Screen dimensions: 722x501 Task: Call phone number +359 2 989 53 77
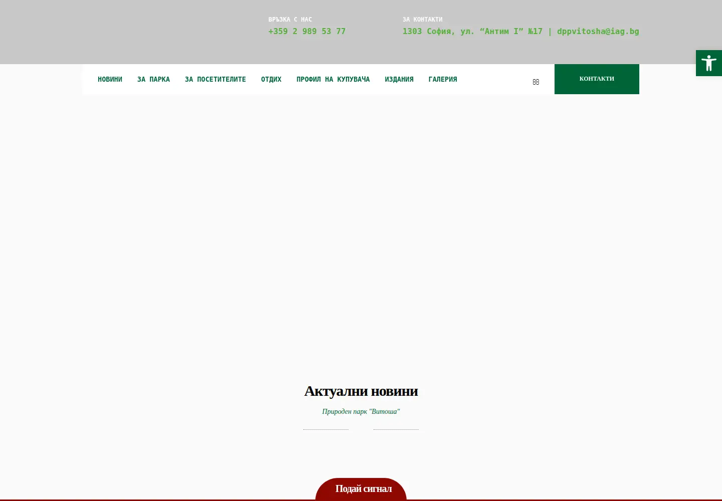tap(307, 31)
